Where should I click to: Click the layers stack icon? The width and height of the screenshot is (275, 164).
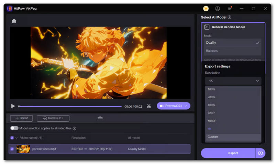click(x=100, y=118)
